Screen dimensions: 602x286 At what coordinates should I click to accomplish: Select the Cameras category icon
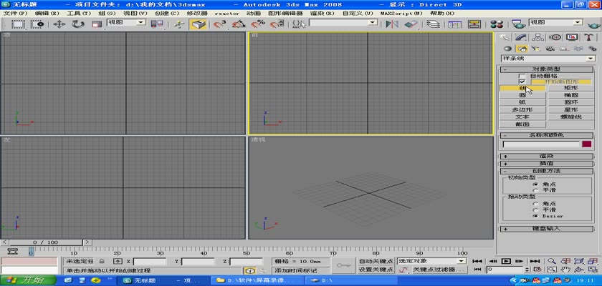550,49
